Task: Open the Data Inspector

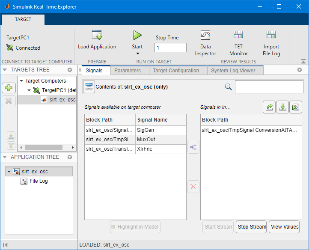Action: 205,43
